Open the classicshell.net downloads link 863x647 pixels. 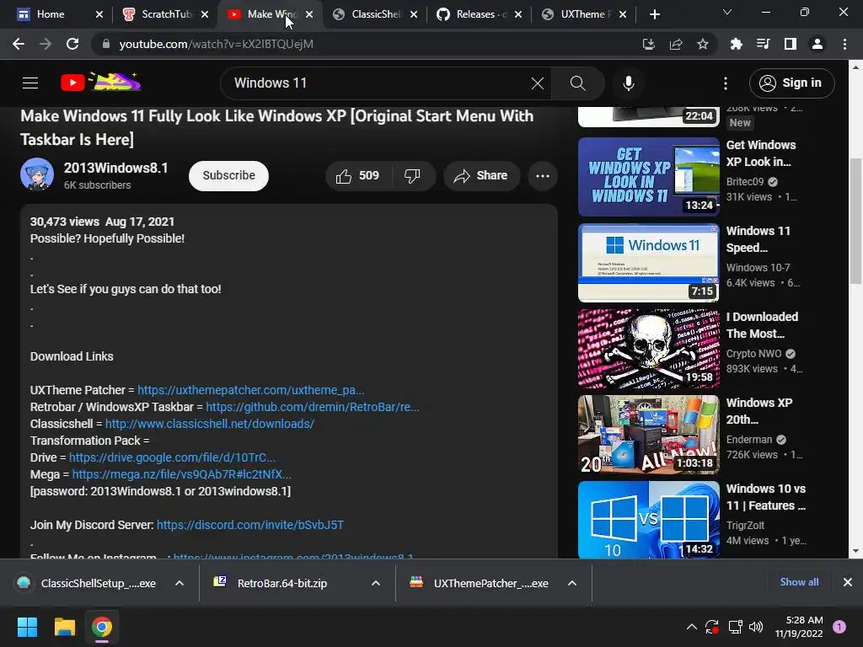(210, 424)
